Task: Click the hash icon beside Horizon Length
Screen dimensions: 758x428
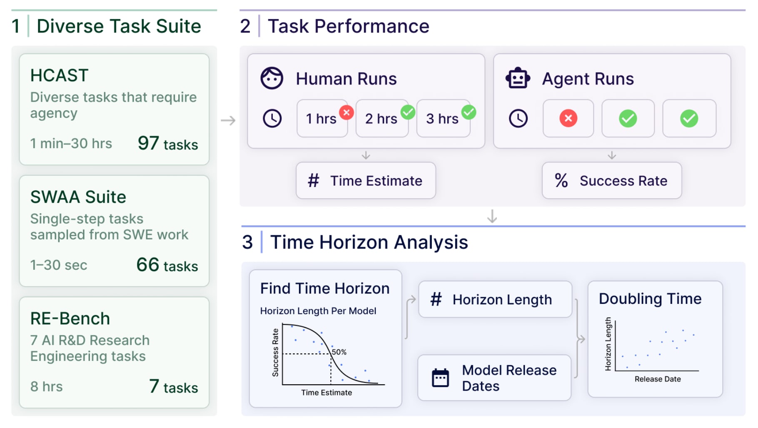Action: [x=436, y=299]
